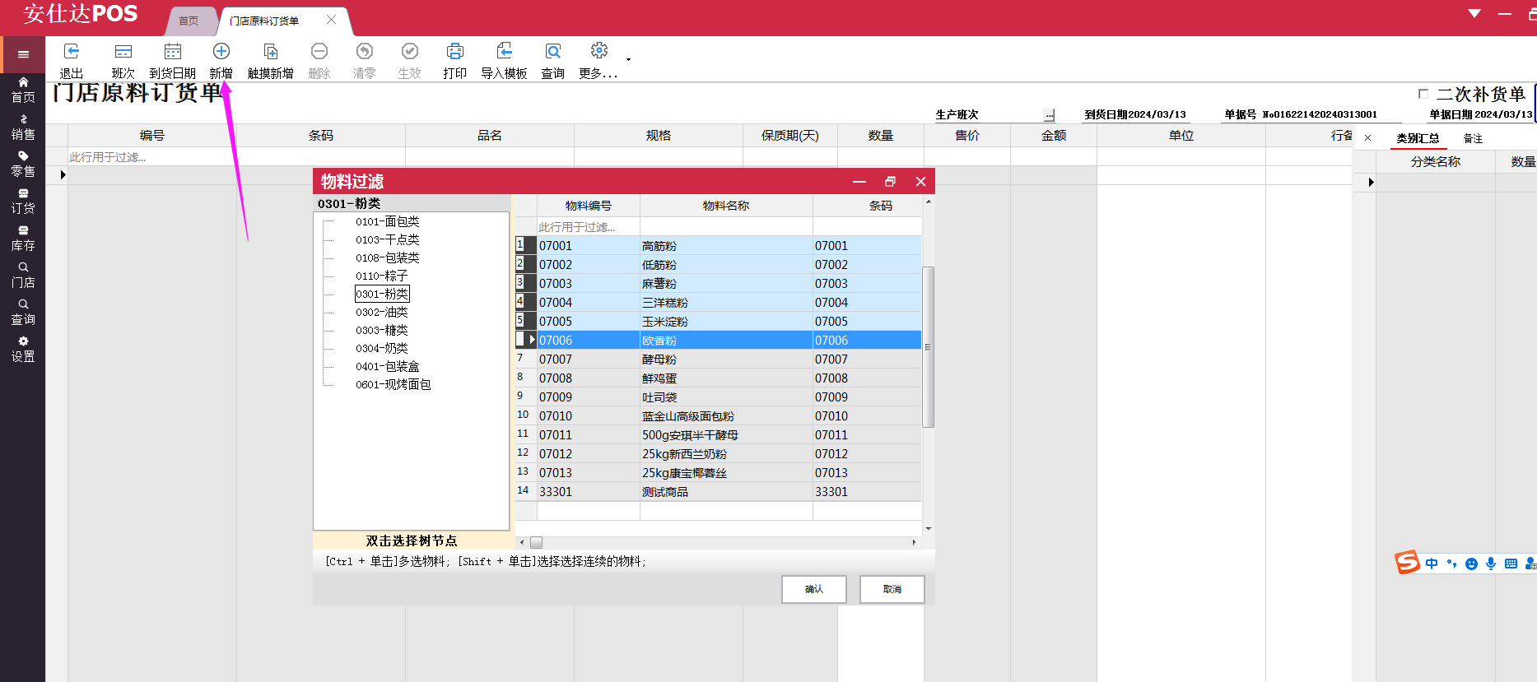
Task: Click the 查询 search toolbar icon
Action: pos(552,52)
